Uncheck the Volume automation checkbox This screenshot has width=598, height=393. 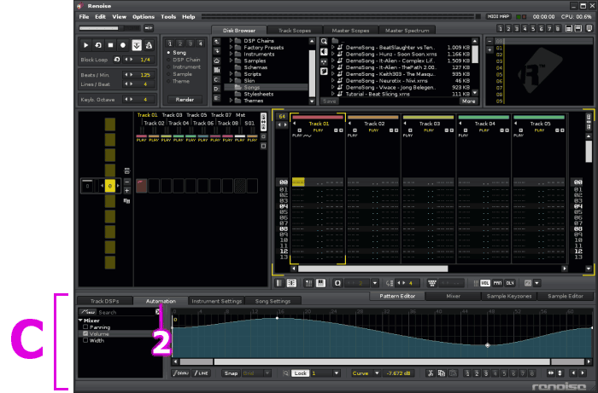[85, 333]
